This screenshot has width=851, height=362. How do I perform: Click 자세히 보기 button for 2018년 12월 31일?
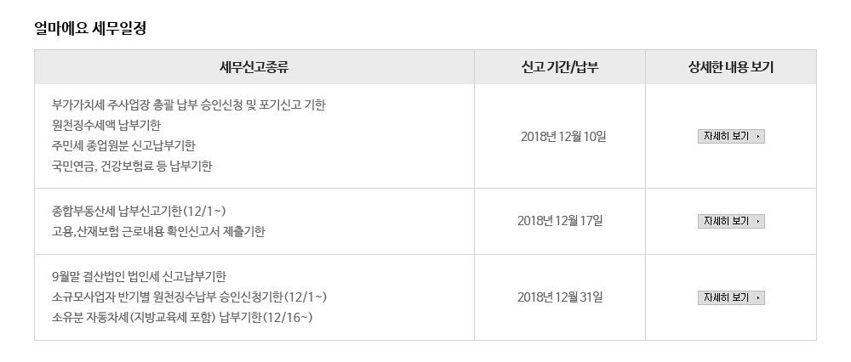point(731,297)
